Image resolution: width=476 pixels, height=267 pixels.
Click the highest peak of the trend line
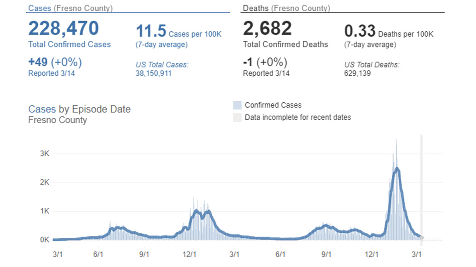[x=397, y=168]
